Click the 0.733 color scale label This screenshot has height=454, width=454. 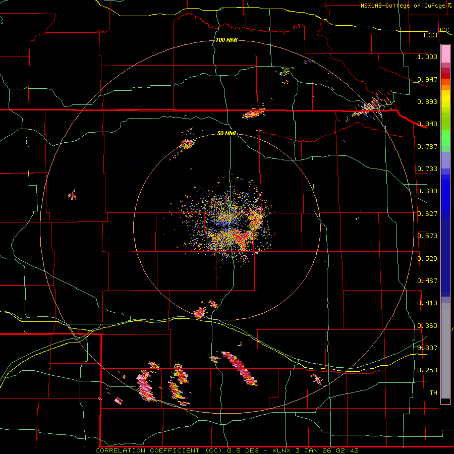point(427,169)
